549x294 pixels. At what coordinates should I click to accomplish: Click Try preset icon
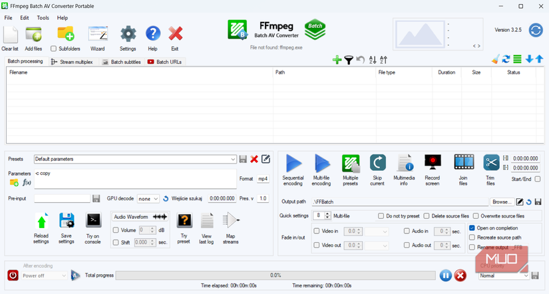tap(184, 221)
